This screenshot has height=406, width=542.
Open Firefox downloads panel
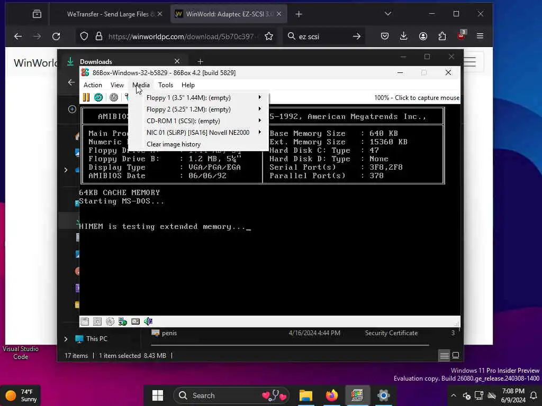point(404,36)
